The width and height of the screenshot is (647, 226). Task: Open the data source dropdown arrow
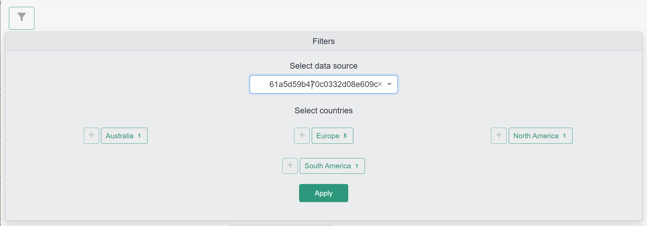(389, 84)
